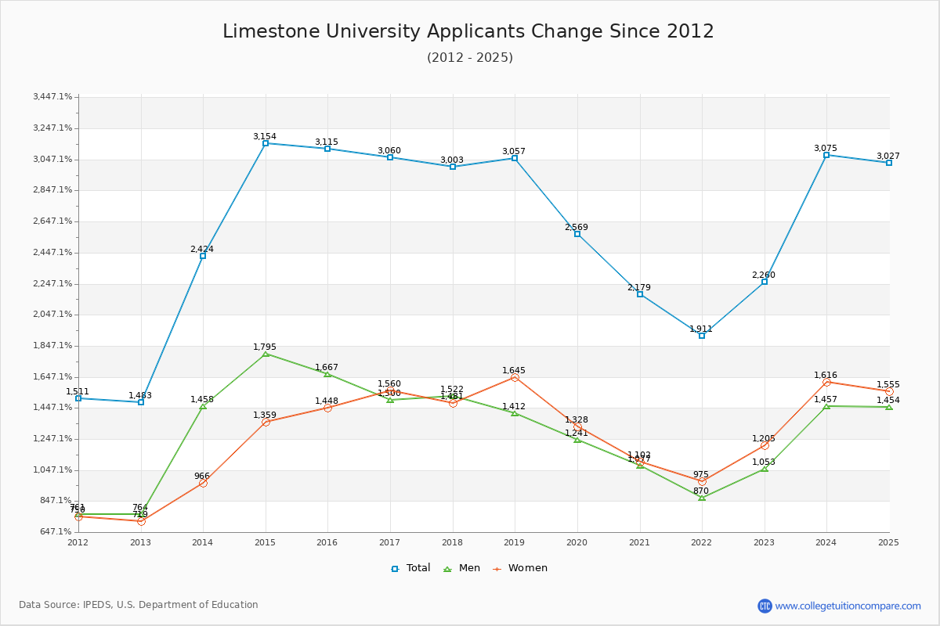Image resolution: width=940 pixels, height=626 pixels.
Task: Select the Men 2025 triangle marker 1,454
Action: pyautogui.click(x=889, y=407)
